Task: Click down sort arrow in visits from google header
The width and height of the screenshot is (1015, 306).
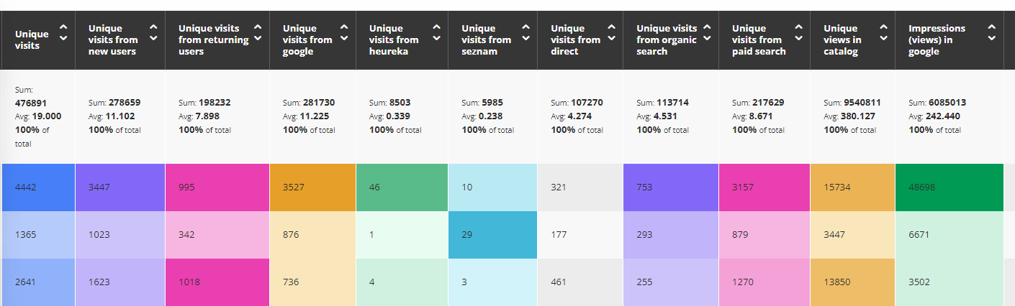Action: 344,38
